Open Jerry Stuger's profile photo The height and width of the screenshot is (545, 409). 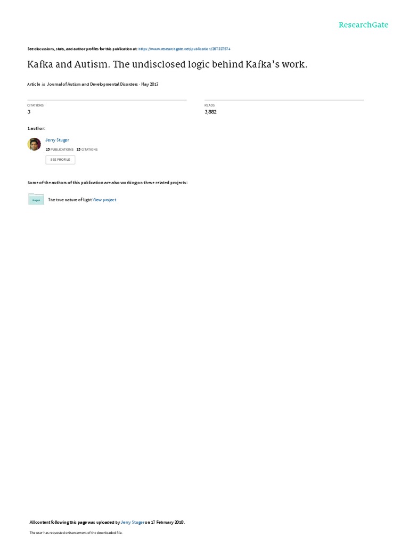[34, 144]
